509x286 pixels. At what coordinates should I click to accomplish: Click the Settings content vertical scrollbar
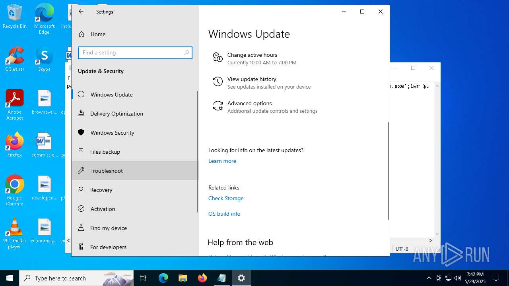389,171
